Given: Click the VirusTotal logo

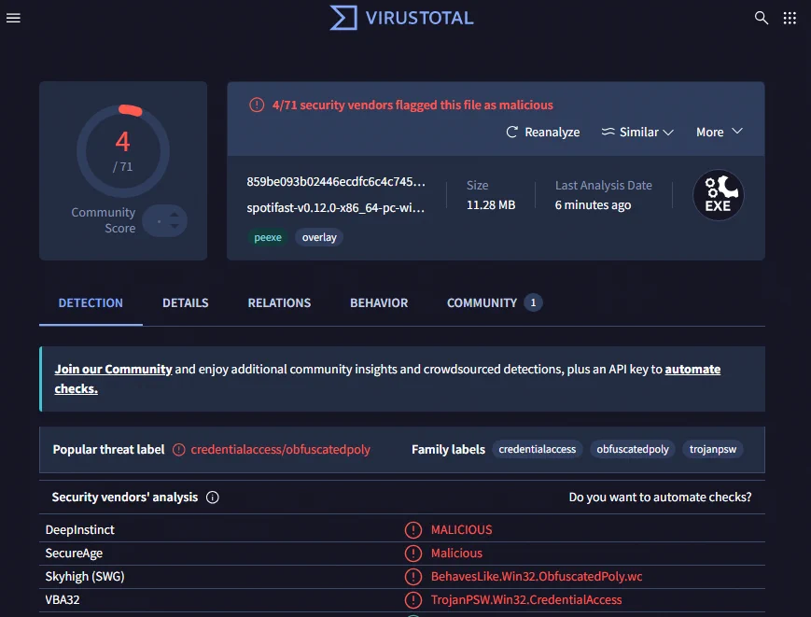Looking at the screenshot, I should pyautogui.click(x=402, y=18).
